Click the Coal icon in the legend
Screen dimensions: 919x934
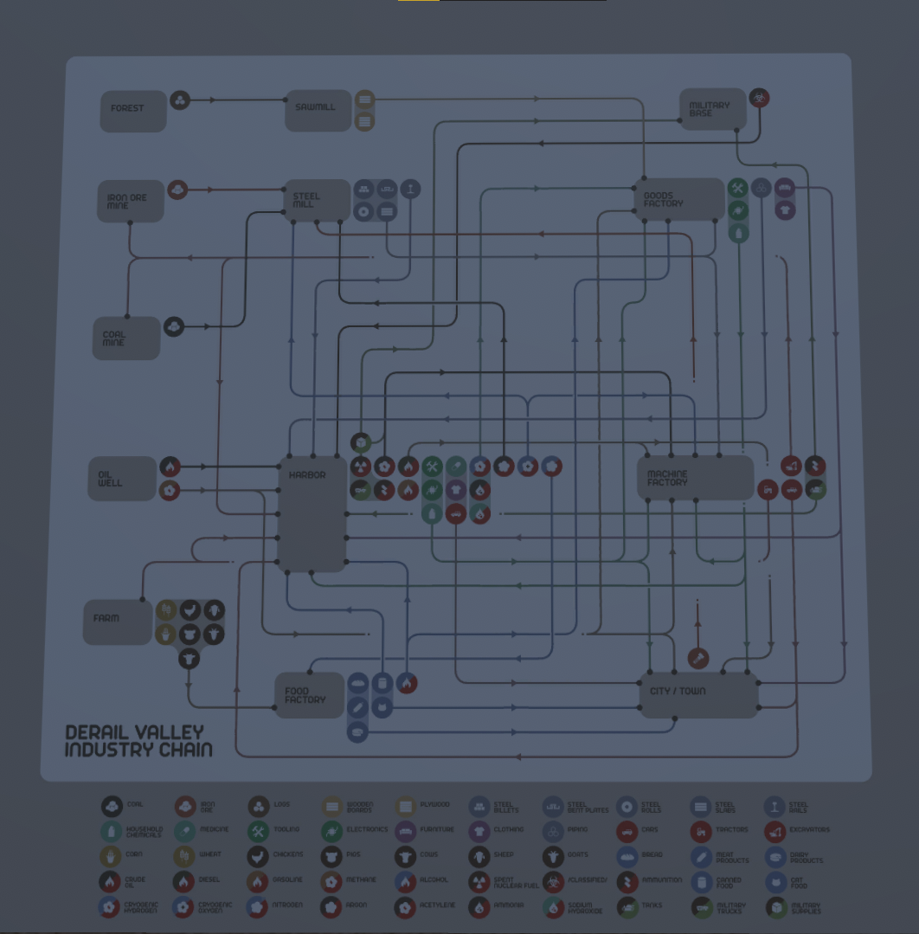pyautogui.click(x=112, y=807)
